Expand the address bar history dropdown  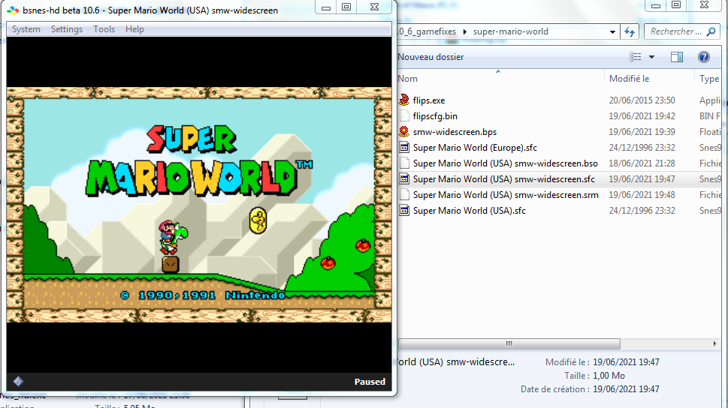click(612, 32)
